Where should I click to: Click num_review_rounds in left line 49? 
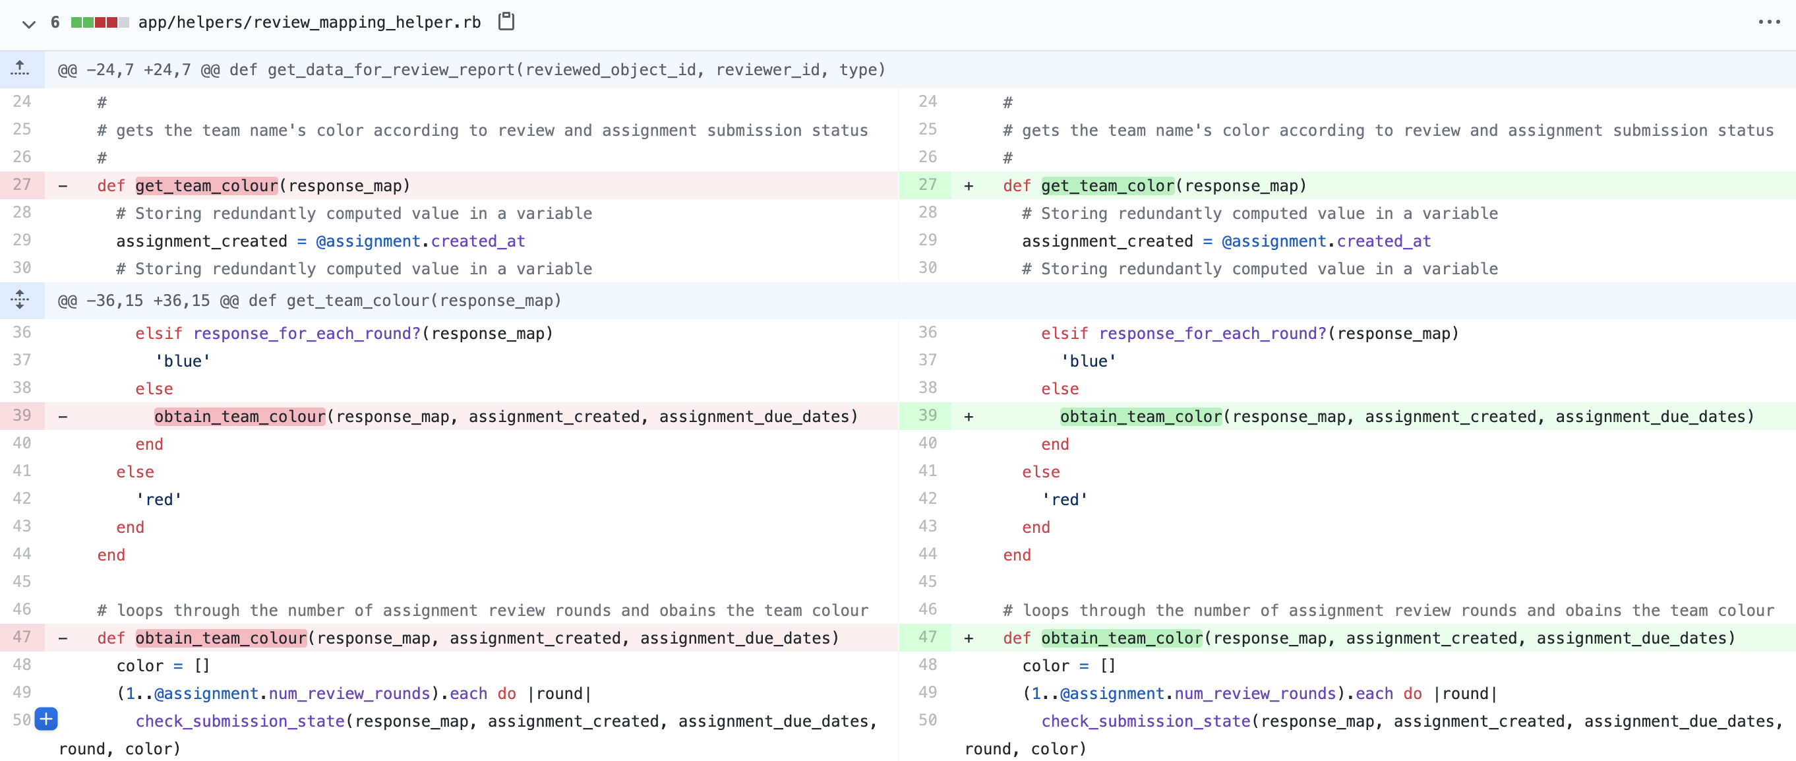(349, 694)
